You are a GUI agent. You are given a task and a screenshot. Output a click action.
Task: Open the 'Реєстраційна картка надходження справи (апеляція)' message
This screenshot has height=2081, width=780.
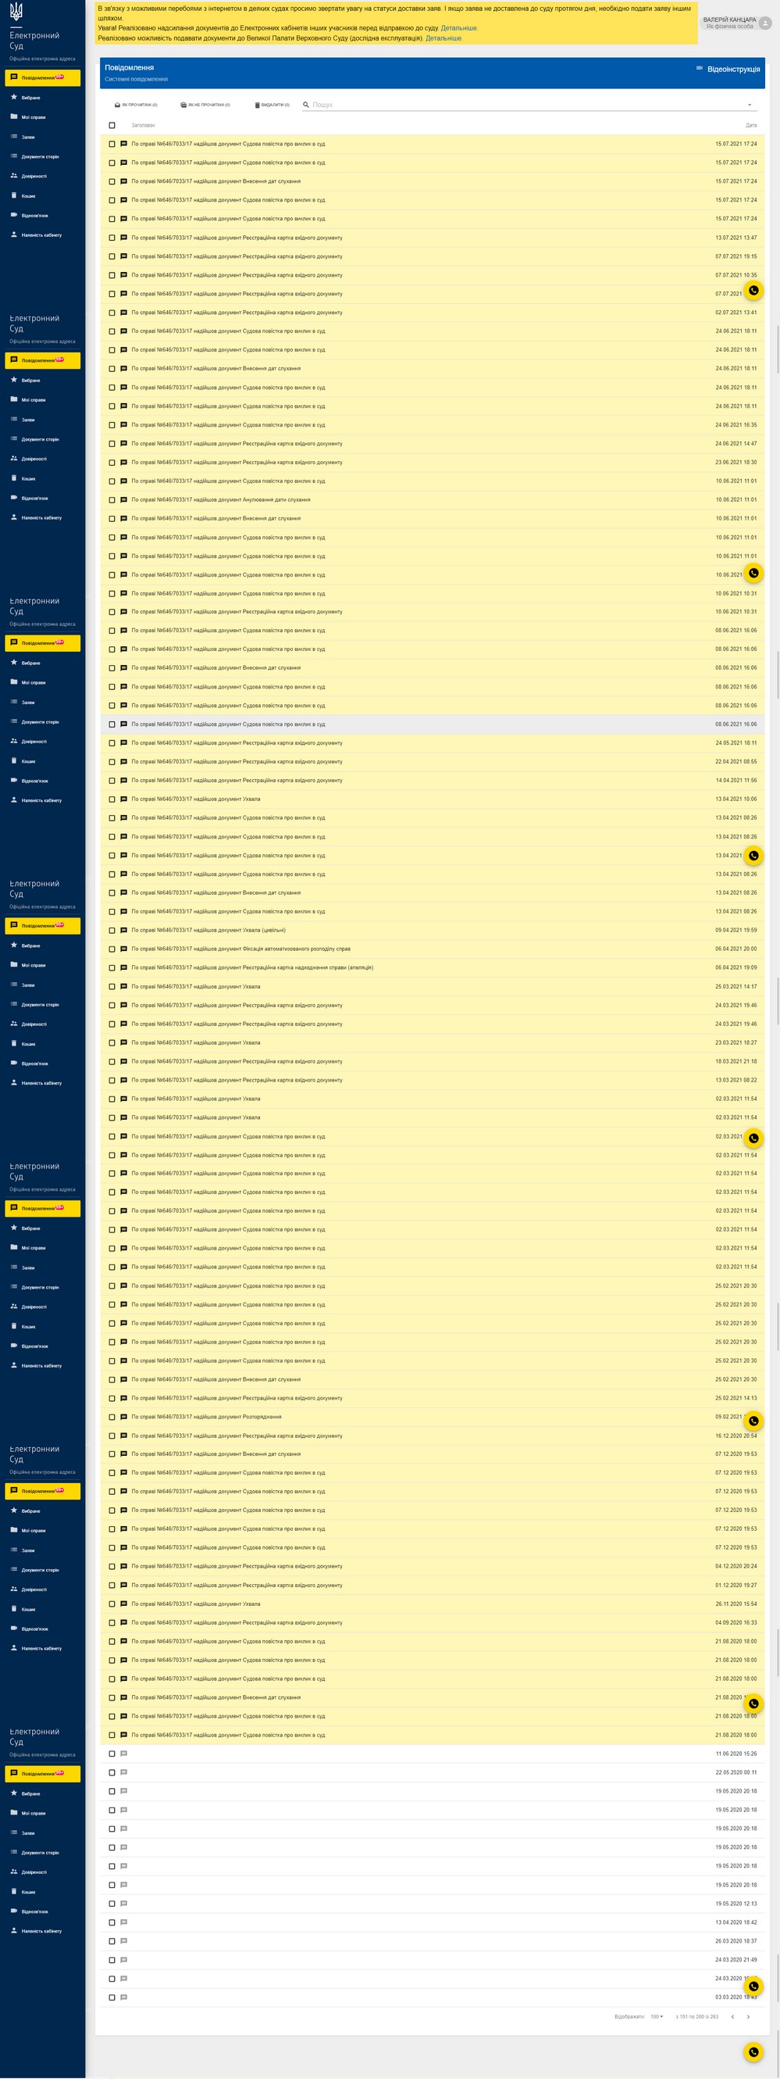(x=432, y=967)
